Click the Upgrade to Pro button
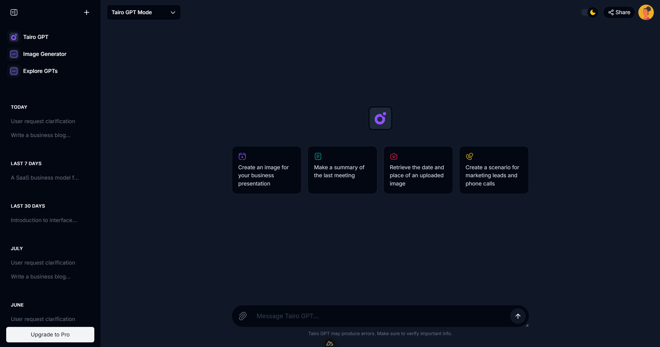The width and height of the screenshot is (660, 347). (50, 334)
